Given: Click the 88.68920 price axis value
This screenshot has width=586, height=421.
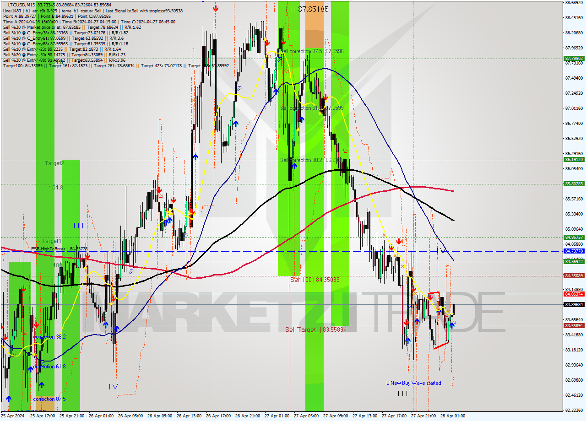Looking at the screenshot, I should point(574,3).
